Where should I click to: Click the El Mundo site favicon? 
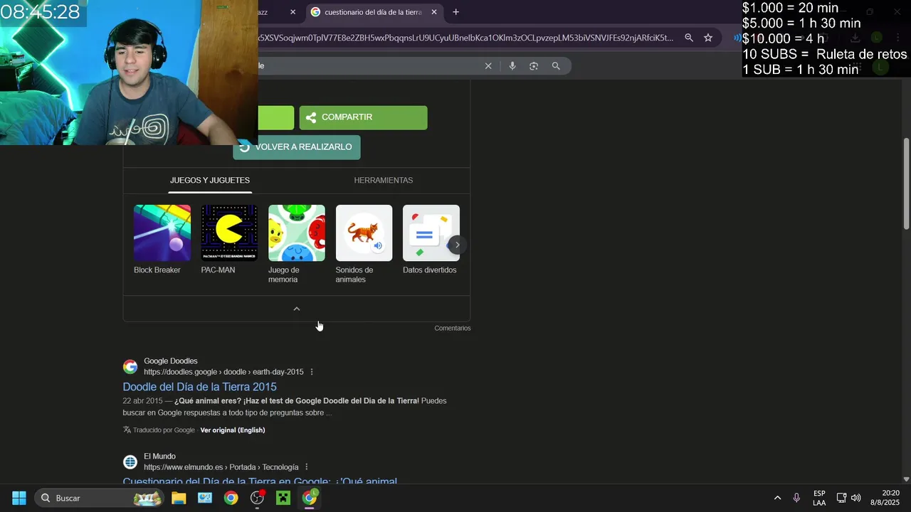(130, 462)
